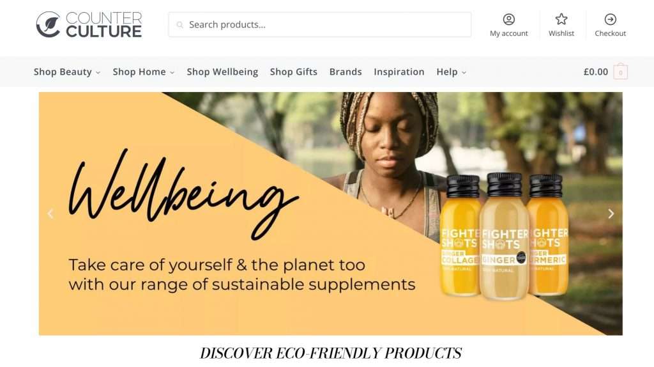
Task: Advance to next banner slide arrow
Action: 611,214
